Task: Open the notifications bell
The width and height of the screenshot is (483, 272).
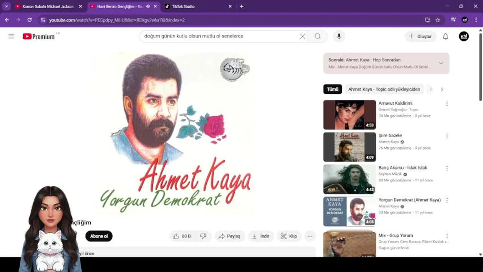Action: pyautogui.click(x=446, y=36)
